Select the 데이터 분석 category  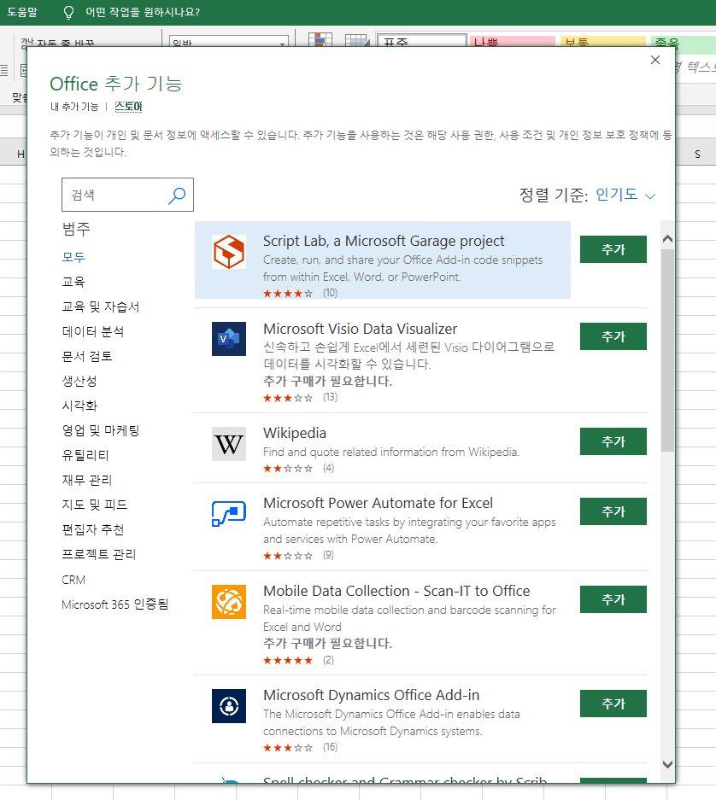[93, 331]
